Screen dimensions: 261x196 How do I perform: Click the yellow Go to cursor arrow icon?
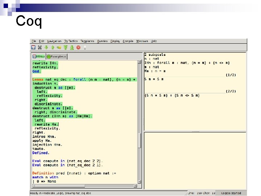[59, 48]
